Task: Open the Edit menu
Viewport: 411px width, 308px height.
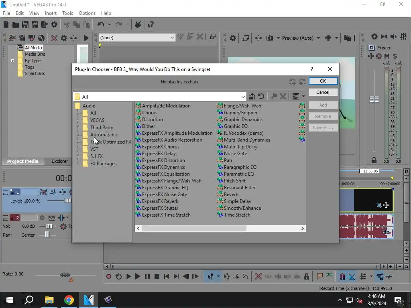Action: tap(20, 13)
